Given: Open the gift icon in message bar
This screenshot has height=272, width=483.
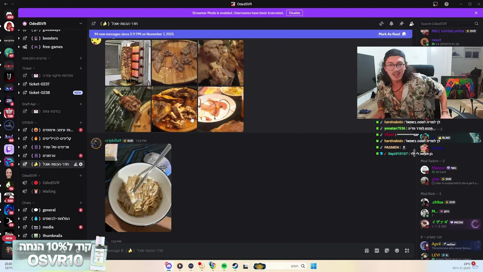Looking at the screenshot, I should (x=366, y=250).
